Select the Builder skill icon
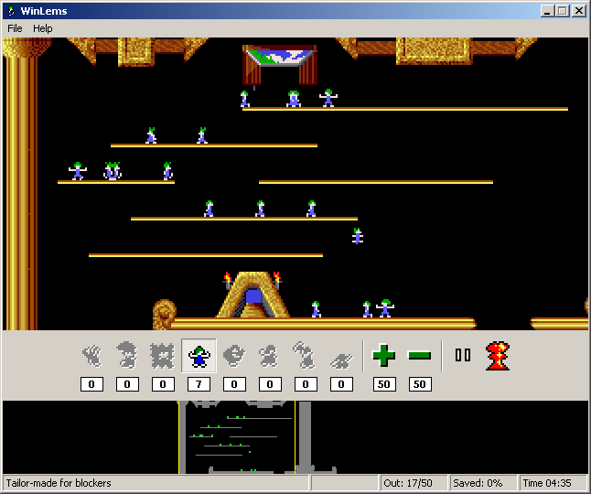Screen dimensions: 591x494 click(x=234, y=356)
